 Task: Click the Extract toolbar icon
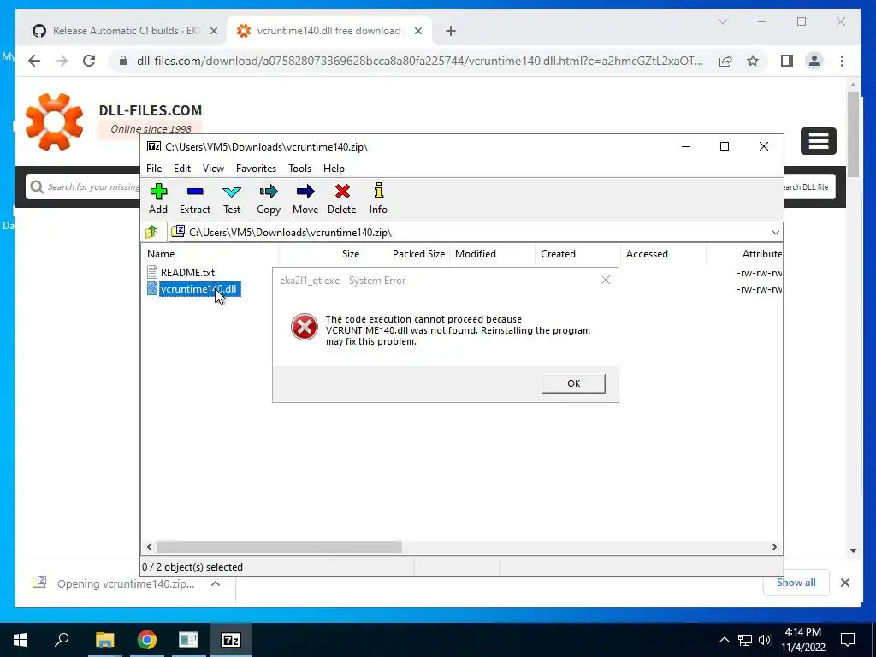point(194,198)
